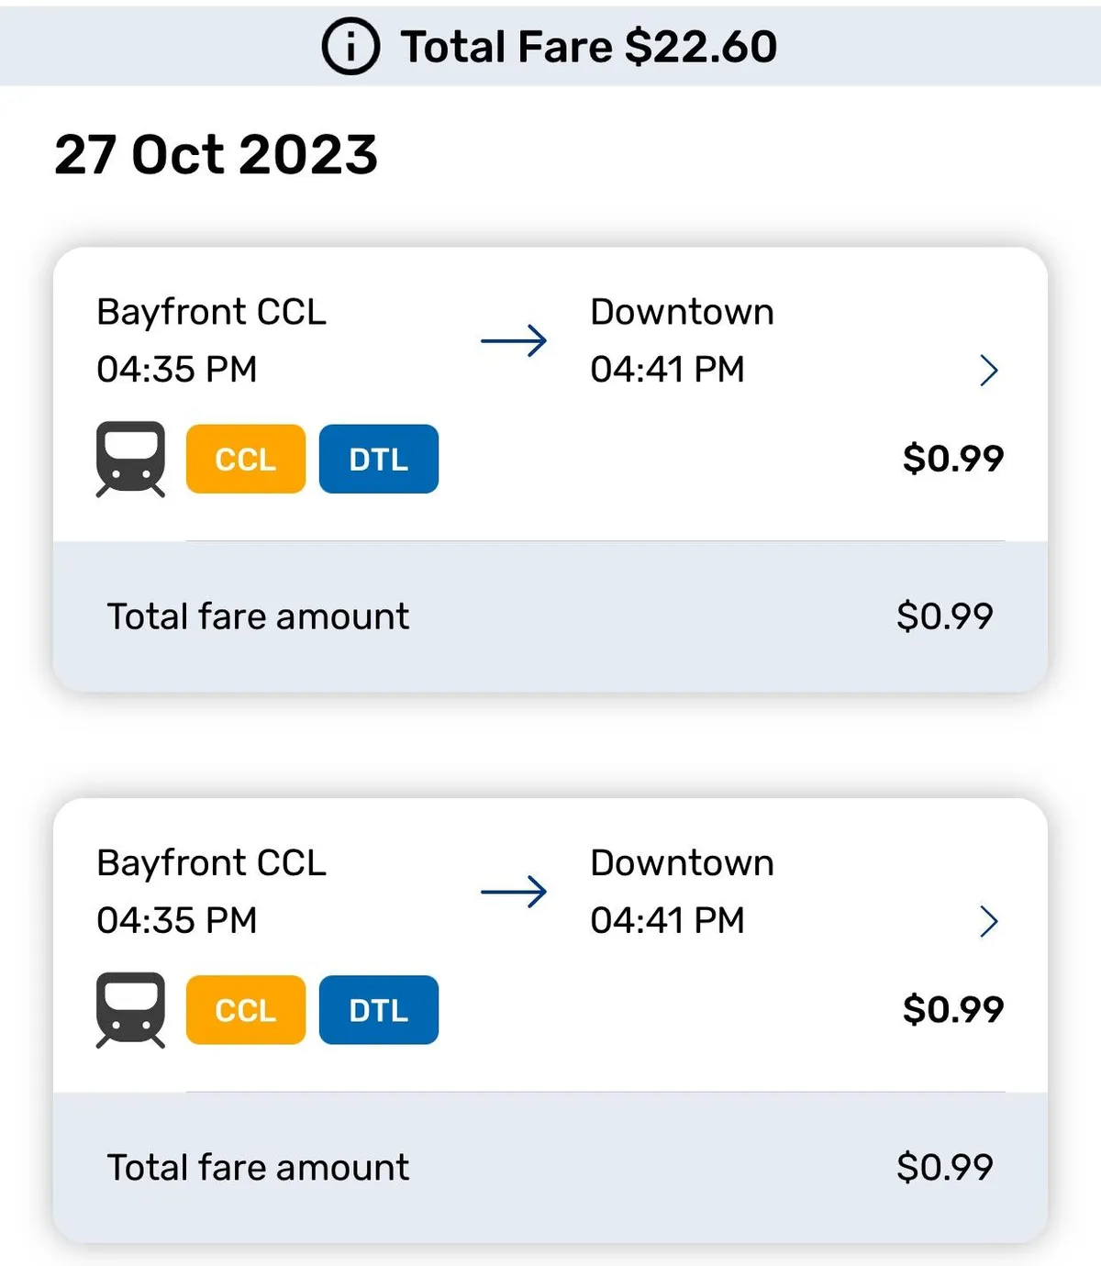Tap the Total Fare $22.60 banner text
The image size is (1101, 1266).
589,47
